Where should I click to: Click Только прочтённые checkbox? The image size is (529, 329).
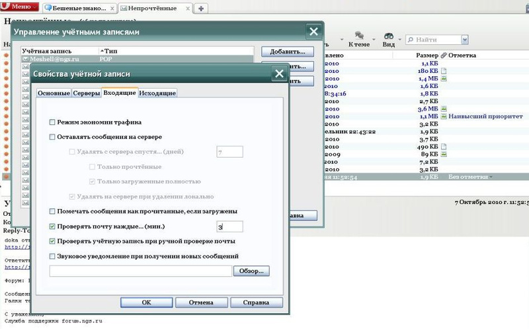pyautogui.click(x=92, y=167)
